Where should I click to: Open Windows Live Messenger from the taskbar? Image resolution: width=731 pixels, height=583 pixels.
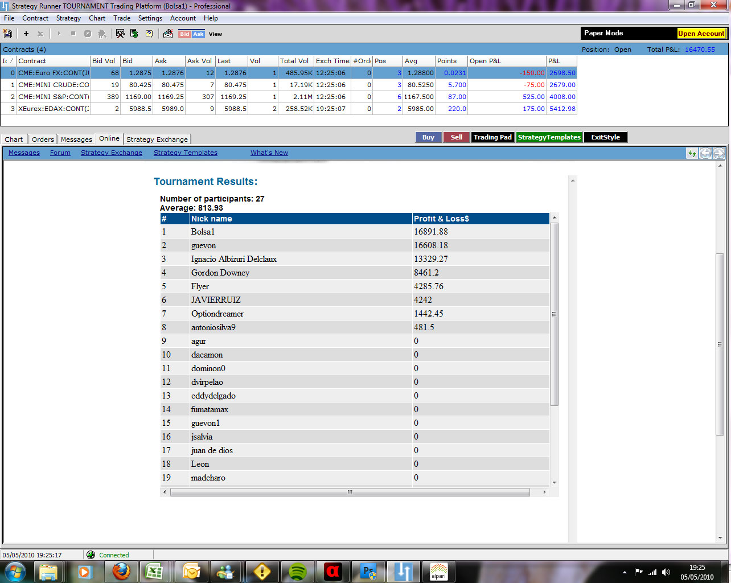pyautogui.click(x=227, y=571)
